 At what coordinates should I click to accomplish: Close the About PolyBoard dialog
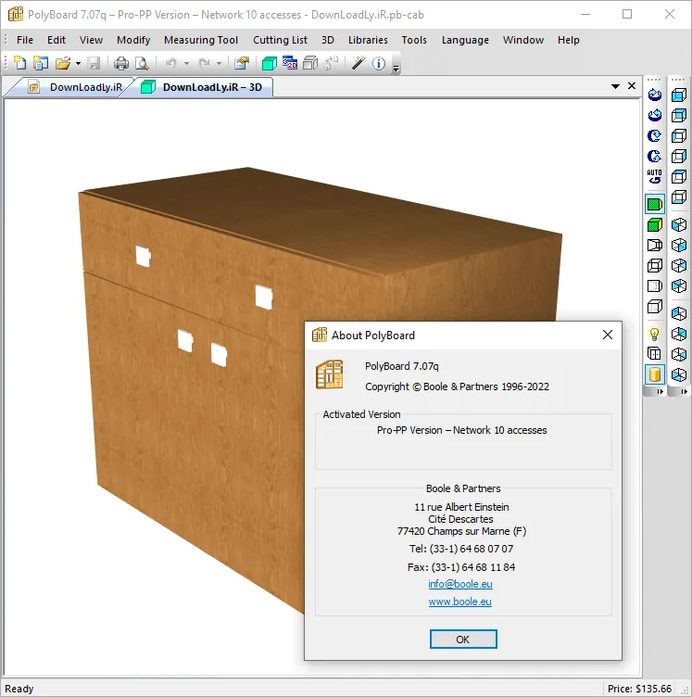point(607,335)
